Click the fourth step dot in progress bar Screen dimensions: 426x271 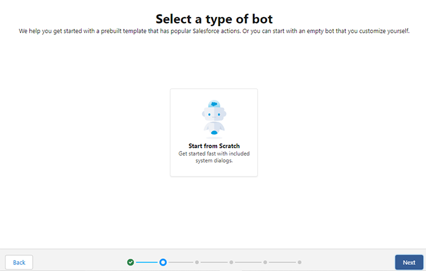click(x=231, y=262)
